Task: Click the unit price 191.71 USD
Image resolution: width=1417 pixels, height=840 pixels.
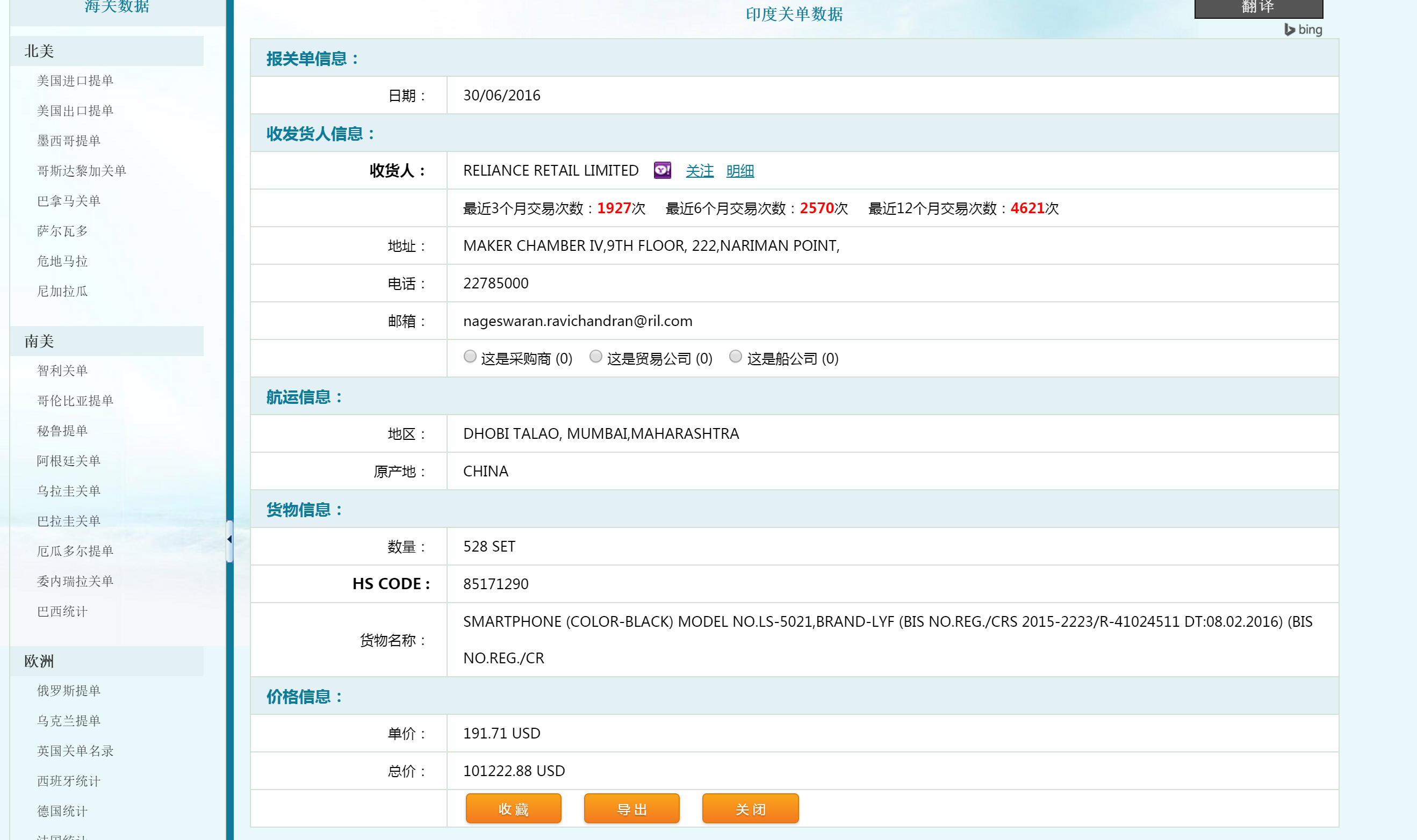Action: [x=501, y=734]
